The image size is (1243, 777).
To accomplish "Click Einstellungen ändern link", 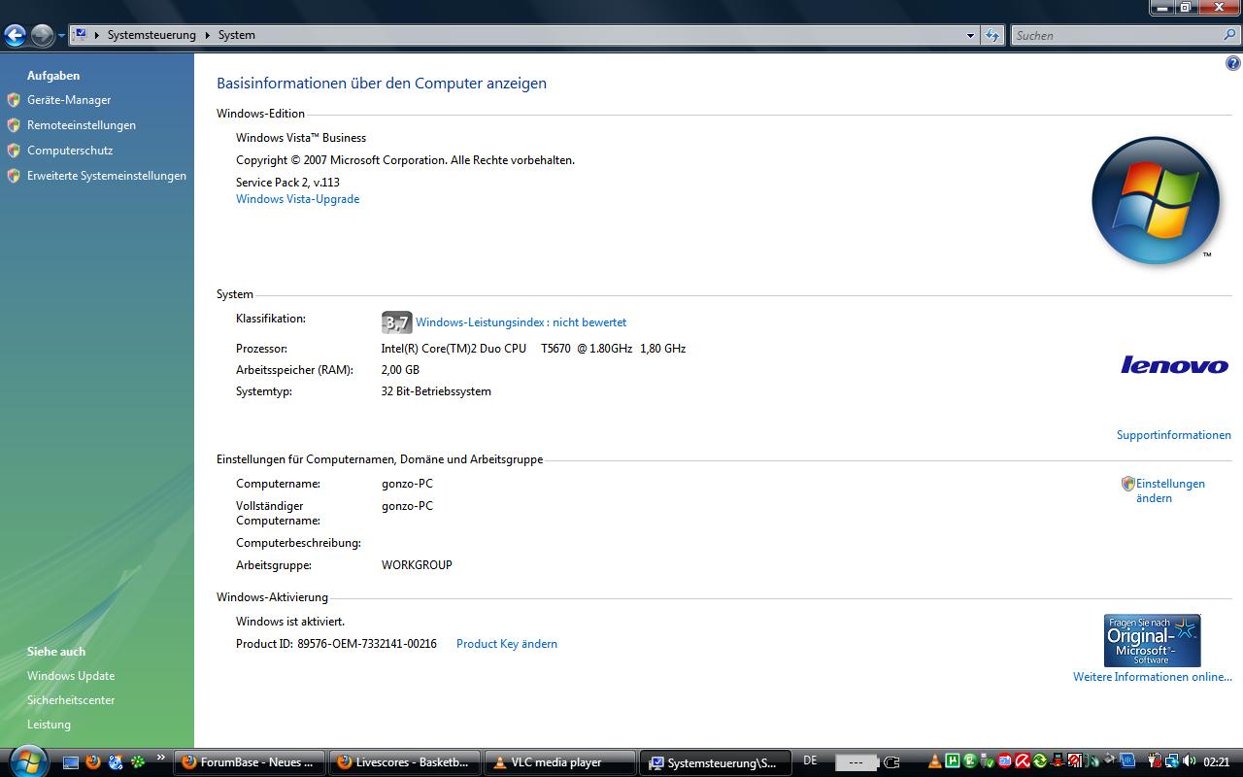I will [x=1170, y=490].
